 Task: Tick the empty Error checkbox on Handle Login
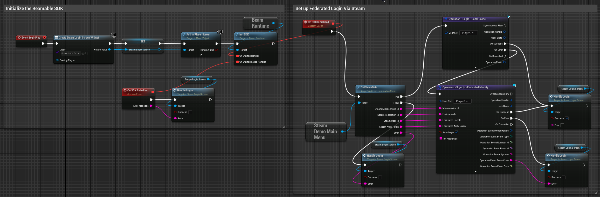coord(562,125)
